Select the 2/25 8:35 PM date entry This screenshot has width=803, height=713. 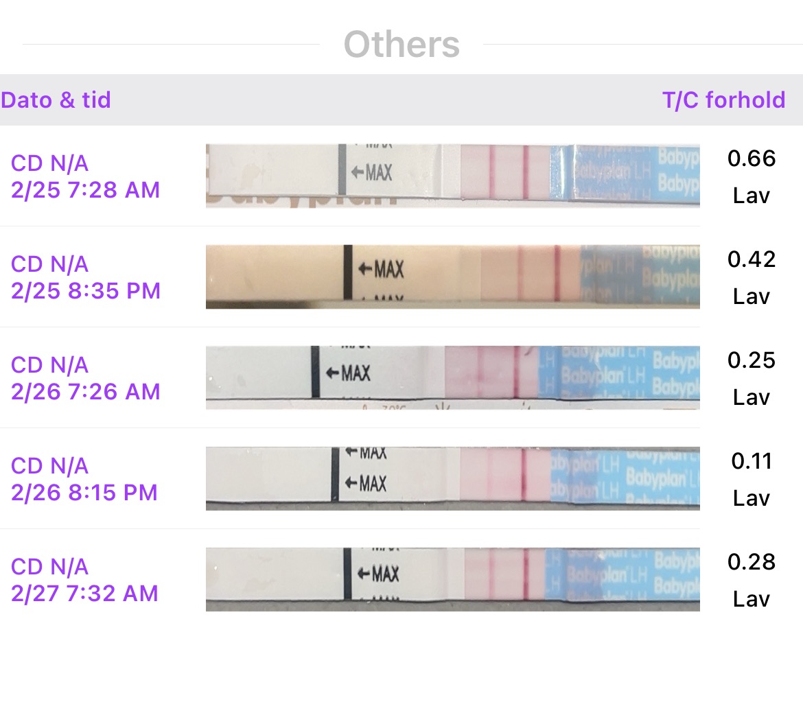point(85,277)
